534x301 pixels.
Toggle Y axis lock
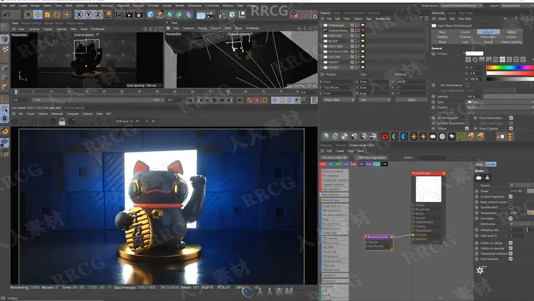coord(89,15)
